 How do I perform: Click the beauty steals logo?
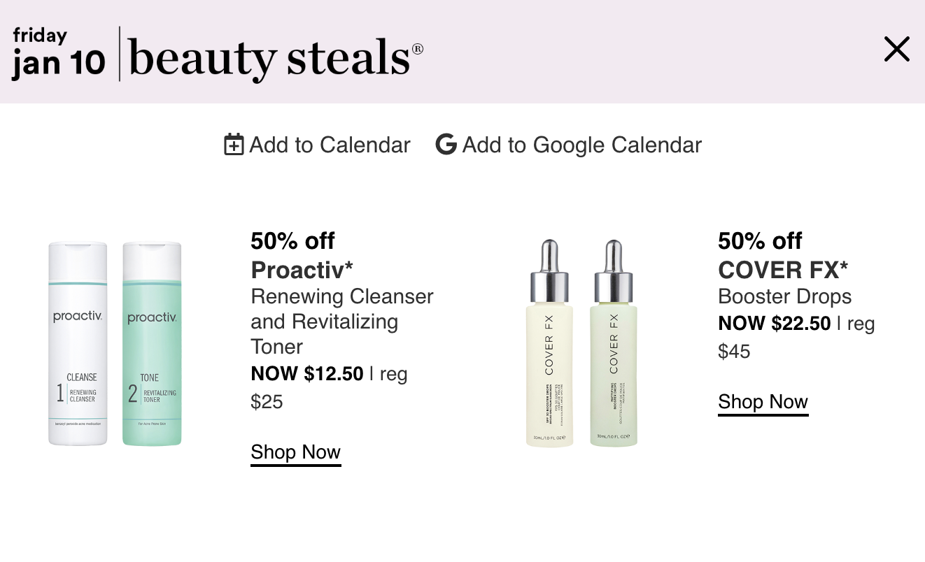click(x=276, y=57)
